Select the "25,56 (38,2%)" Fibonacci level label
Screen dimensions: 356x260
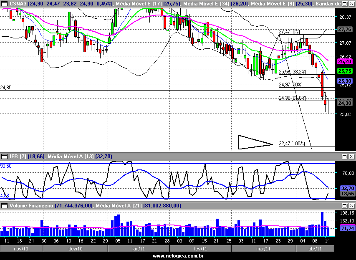point(293,72)
